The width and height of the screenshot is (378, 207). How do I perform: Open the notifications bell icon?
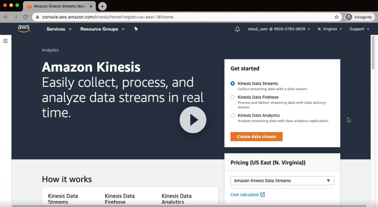click(x=237, y=29)
